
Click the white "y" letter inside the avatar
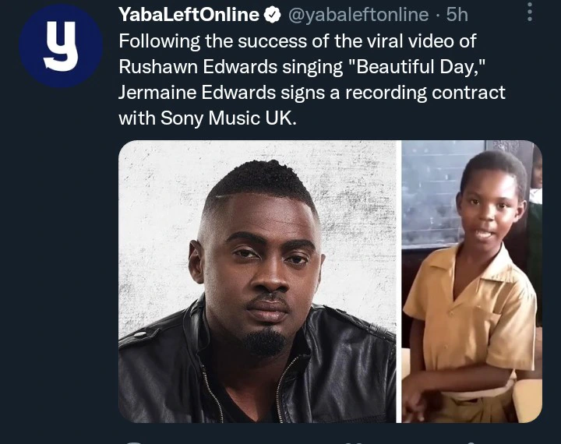[62, 46]
